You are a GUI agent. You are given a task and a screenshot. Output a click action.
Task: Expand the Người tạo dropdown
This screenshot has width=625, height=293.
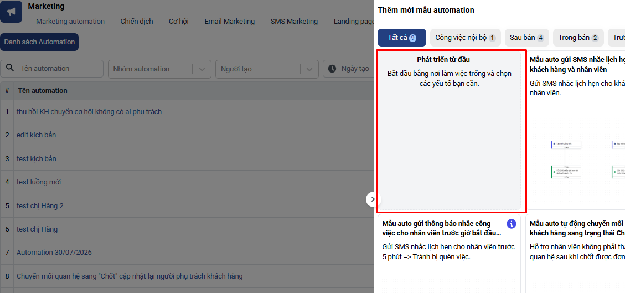pos(267,69)
